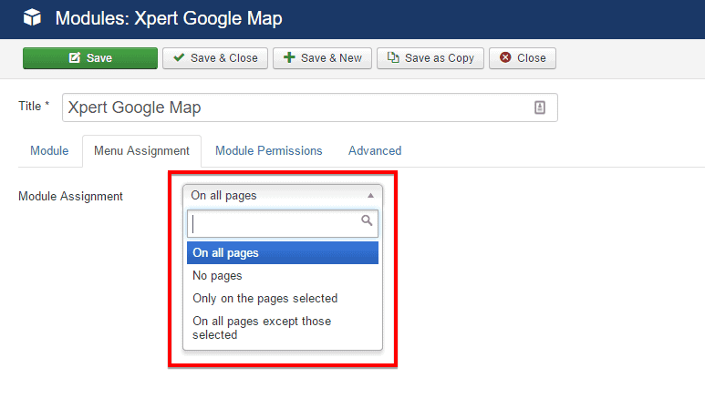Click the Save & New button
The image size is (705, 409).
322,58
